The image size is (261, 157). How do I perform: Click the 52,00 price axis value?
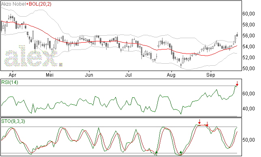coord(249,58)
